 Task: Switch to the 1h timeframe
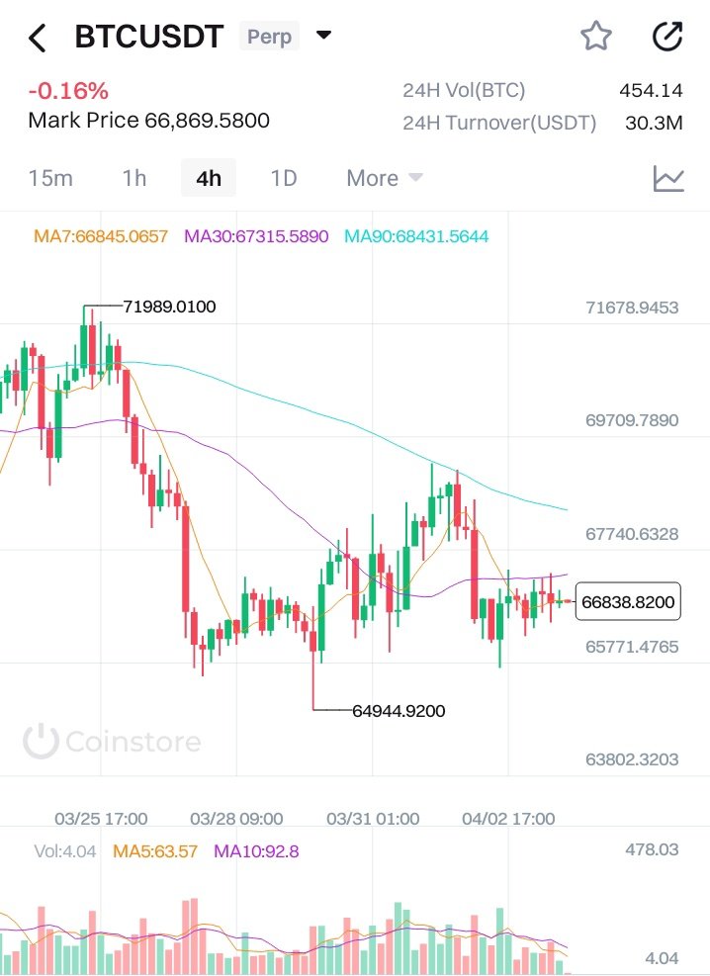(134, 179)
